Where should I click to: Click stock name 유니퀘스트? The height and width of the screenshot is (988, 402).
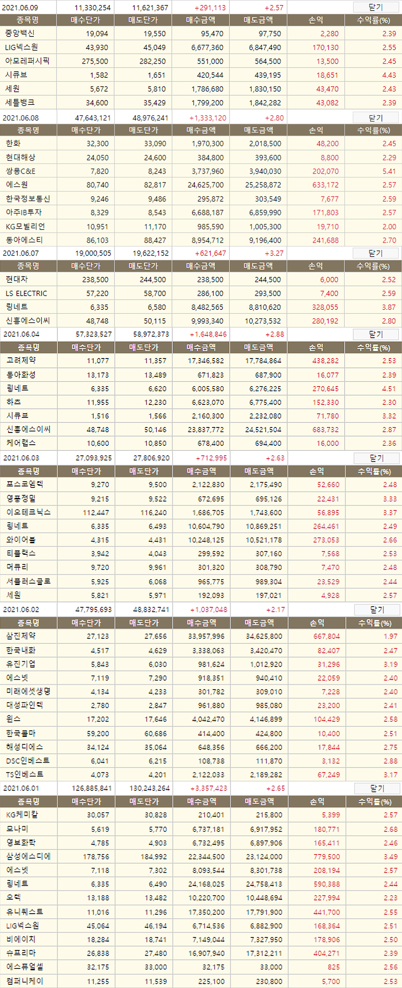(x=24, y=912)
